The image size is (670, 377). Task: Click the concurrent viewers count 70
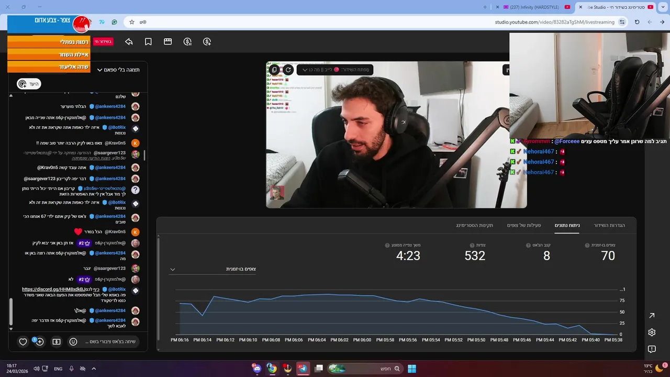608,256
